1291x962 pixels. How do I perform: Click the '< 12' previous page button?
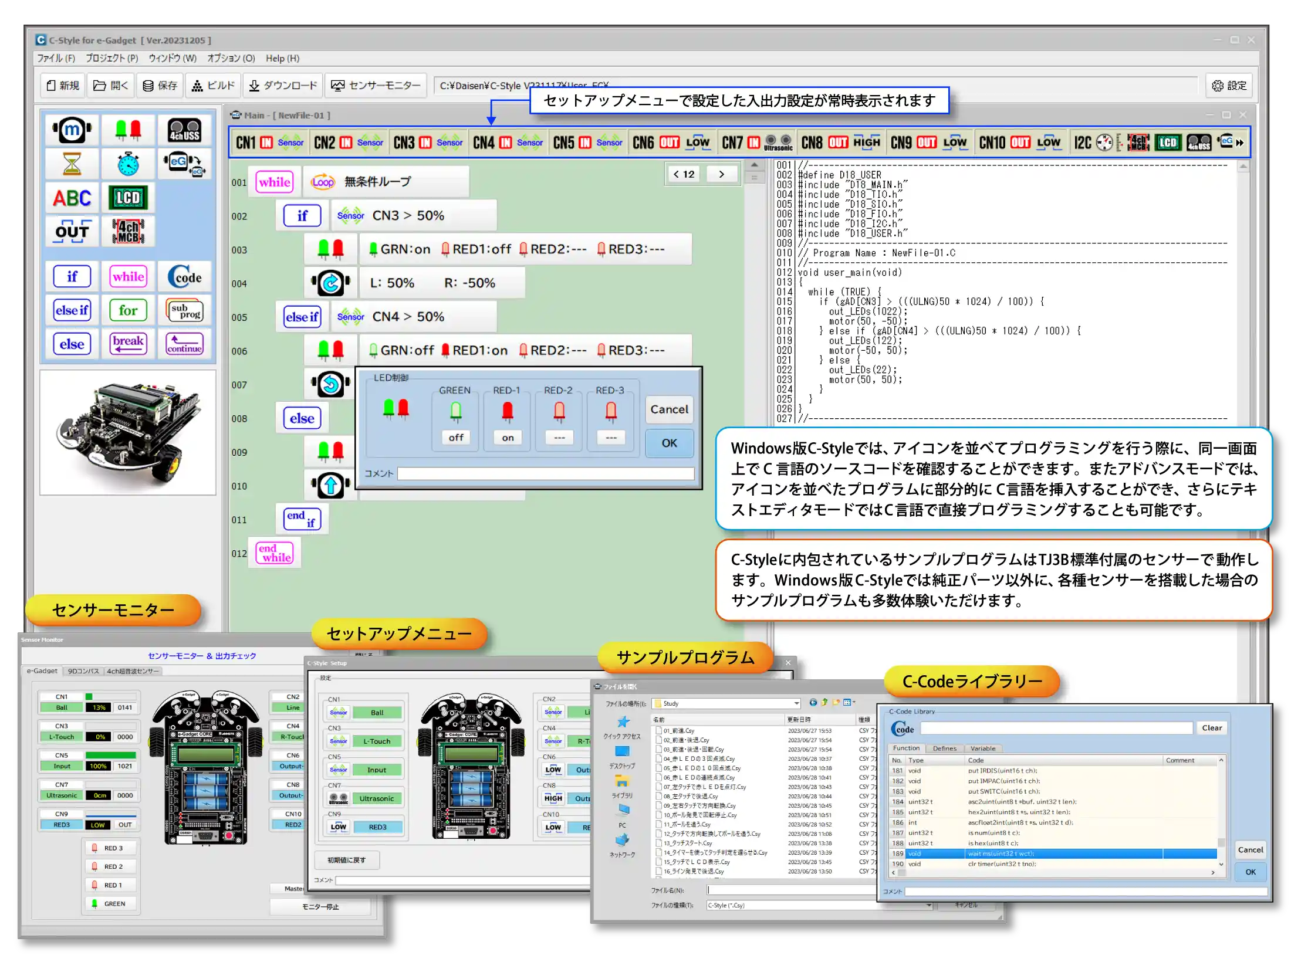pos(684,174)
